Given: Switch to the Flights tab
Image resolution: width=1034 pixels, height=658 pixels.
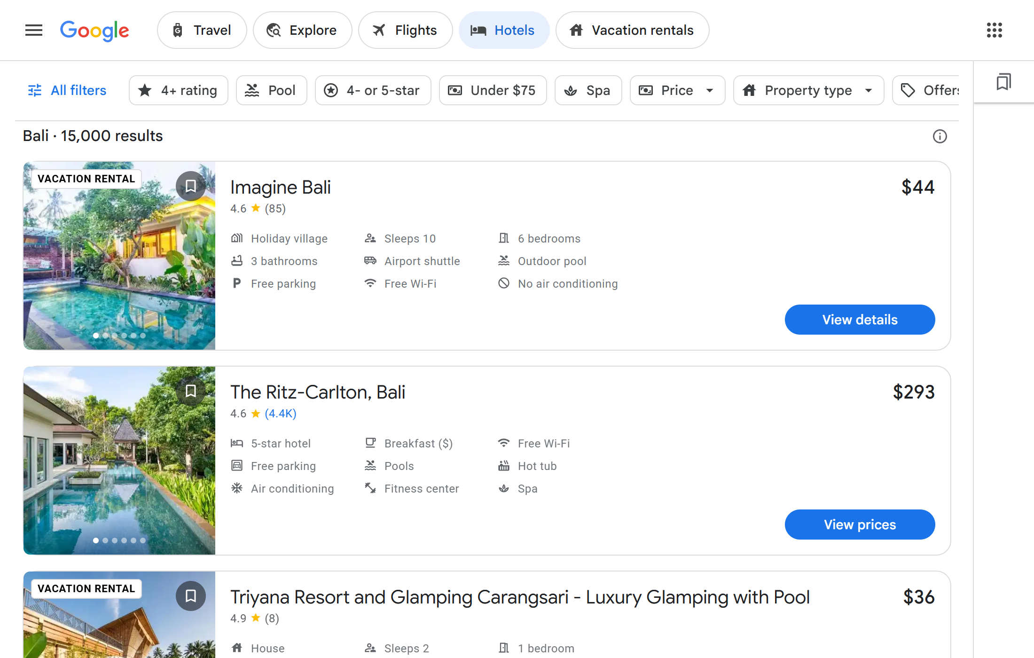Looking at the screenshot, I should pyautogui.click(x=405, y=30).
